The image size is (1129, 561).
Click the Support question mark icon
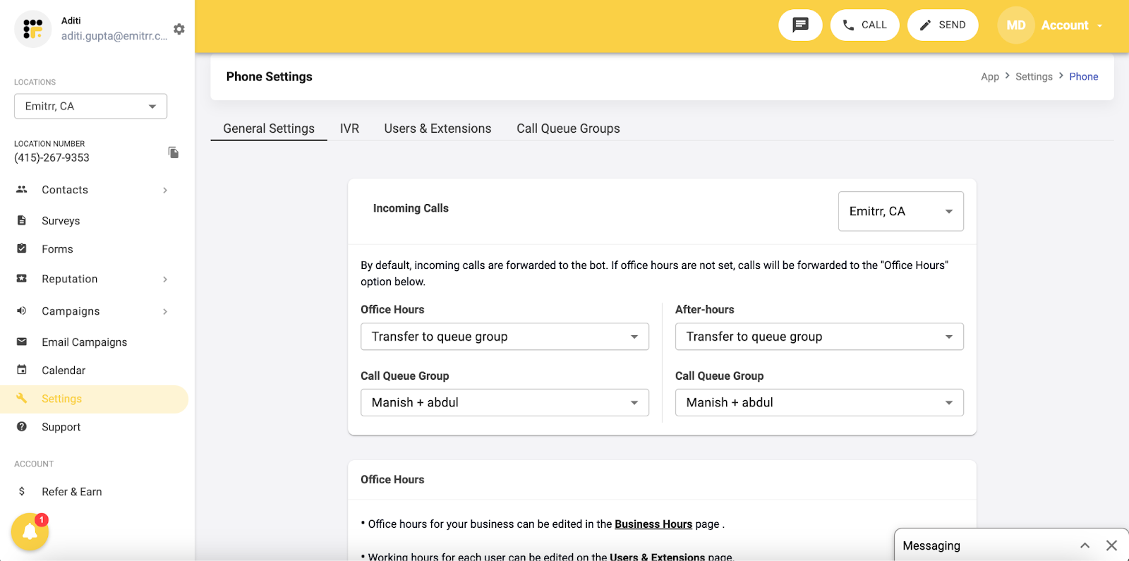pyautogui.click(x=22, y=426)
